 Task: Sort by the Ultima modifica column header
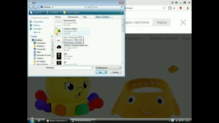coord(104,17)
